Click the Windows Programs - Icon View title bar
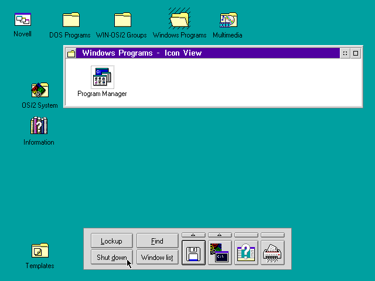This screenshot has height=281, width=375. pyautogui.click(x=208, y=53)
